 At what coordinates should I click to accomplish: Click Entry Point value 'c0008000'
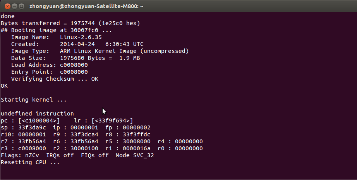point(74,72)
